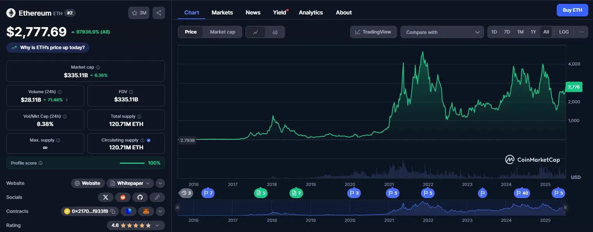Click the Buy ETH button
Screen dimensions: 593x232
tap(572, 10)
